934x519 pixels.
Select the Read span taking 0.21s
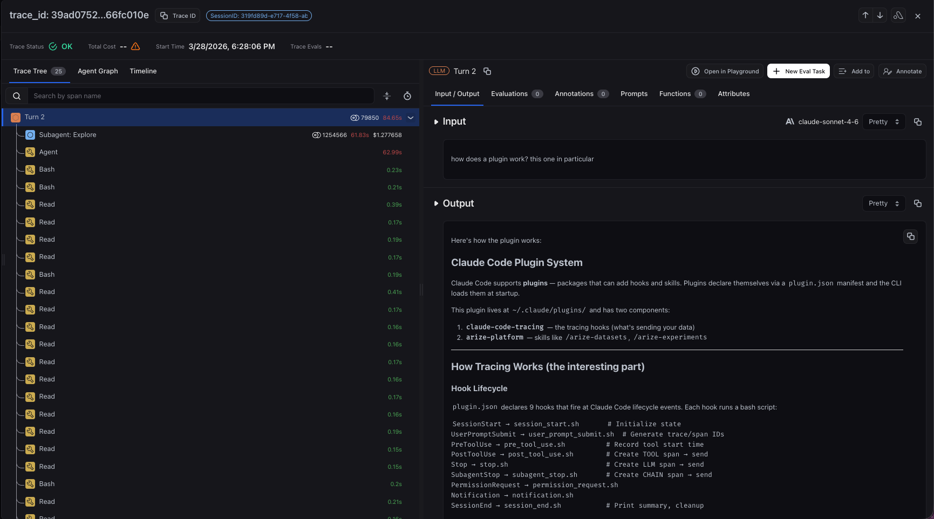(210, 502)
